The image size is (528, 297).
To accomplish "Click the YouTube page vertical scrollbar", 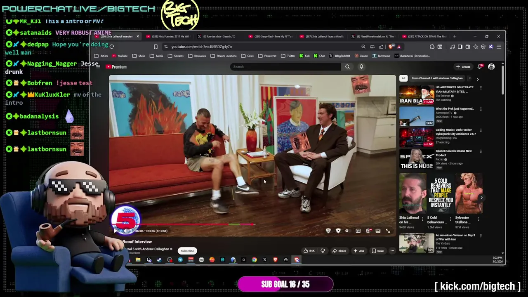I will (502, 80).
